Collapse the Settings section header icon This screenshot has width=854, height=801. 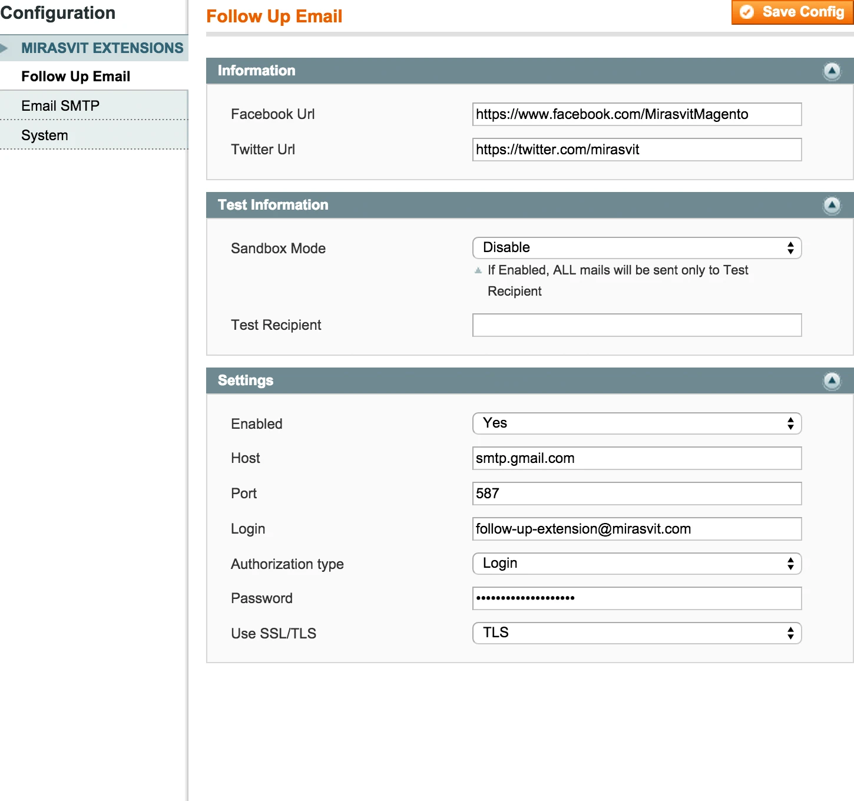click(832, 381)
